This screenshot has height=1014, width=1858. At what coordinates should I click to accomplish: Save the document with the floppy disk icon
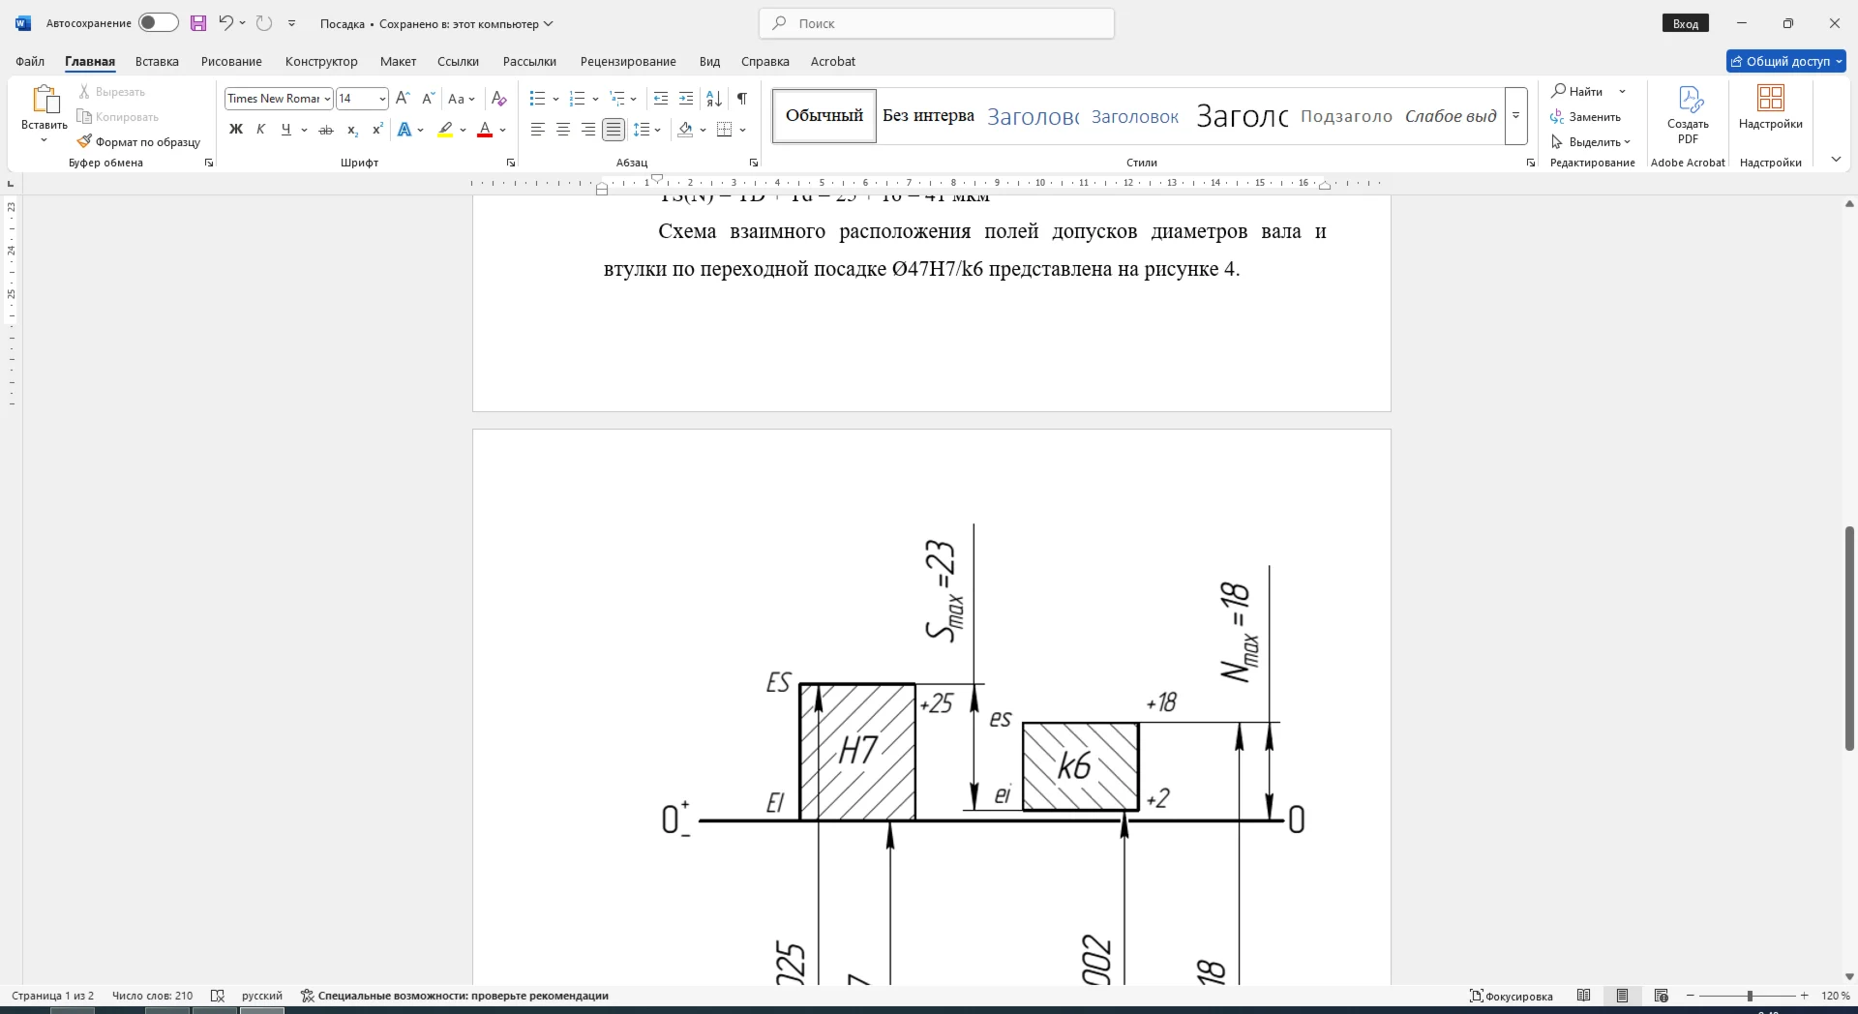point(198,23)
